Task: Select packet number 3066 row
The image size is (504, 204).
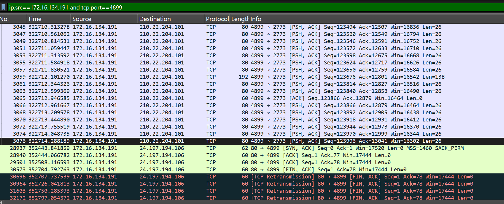Action: click(252, 105)
